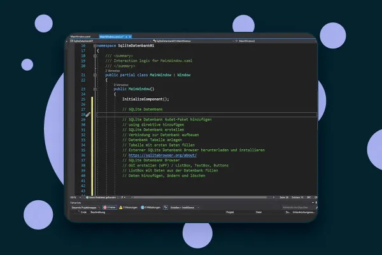Collapse the summary comment block

pos(95,56)
